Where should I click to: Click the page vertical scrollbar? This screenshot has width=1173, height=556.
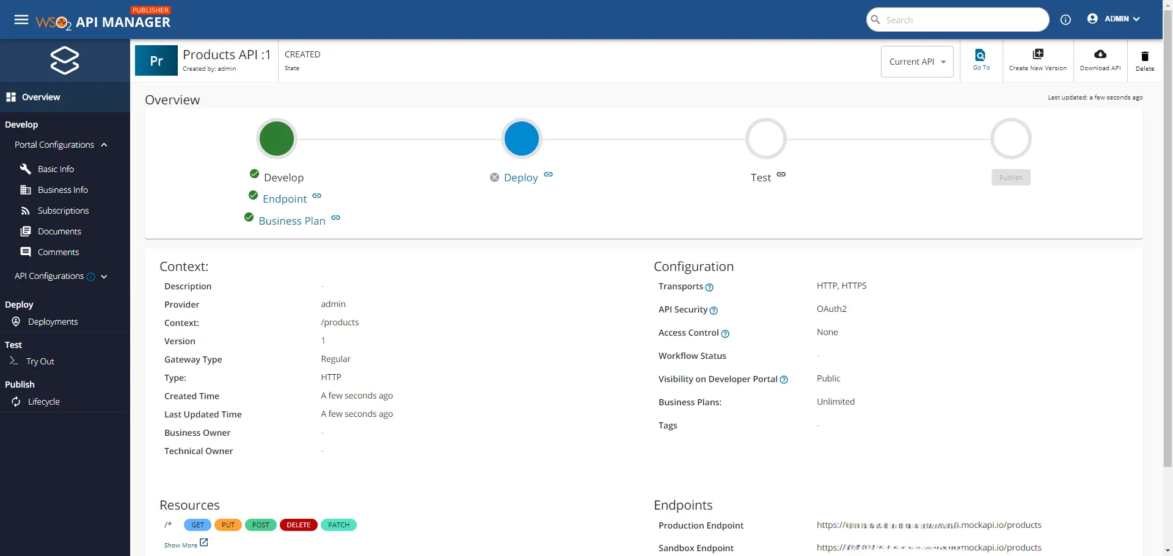[x=1168, y=238]
